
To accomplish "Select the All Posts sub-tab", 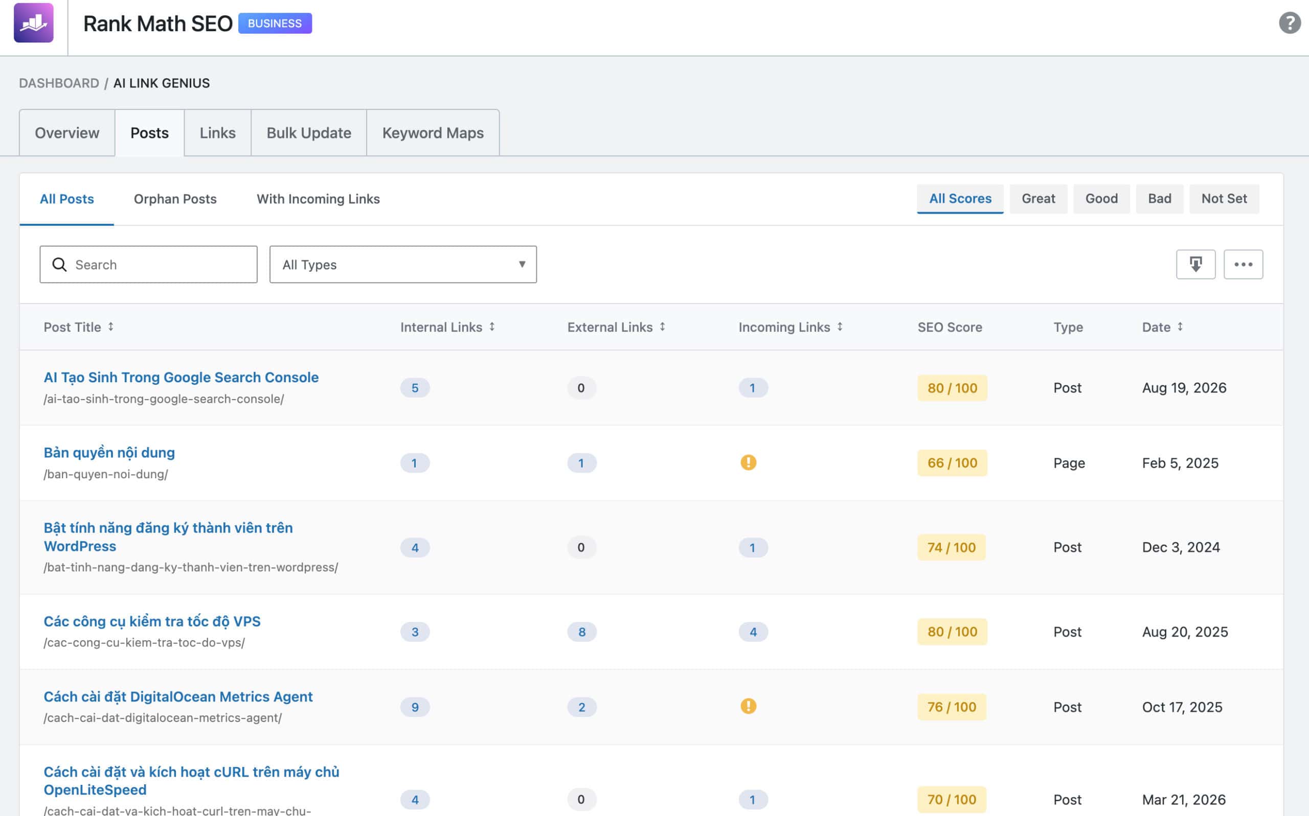I will (x=67, y=199).
